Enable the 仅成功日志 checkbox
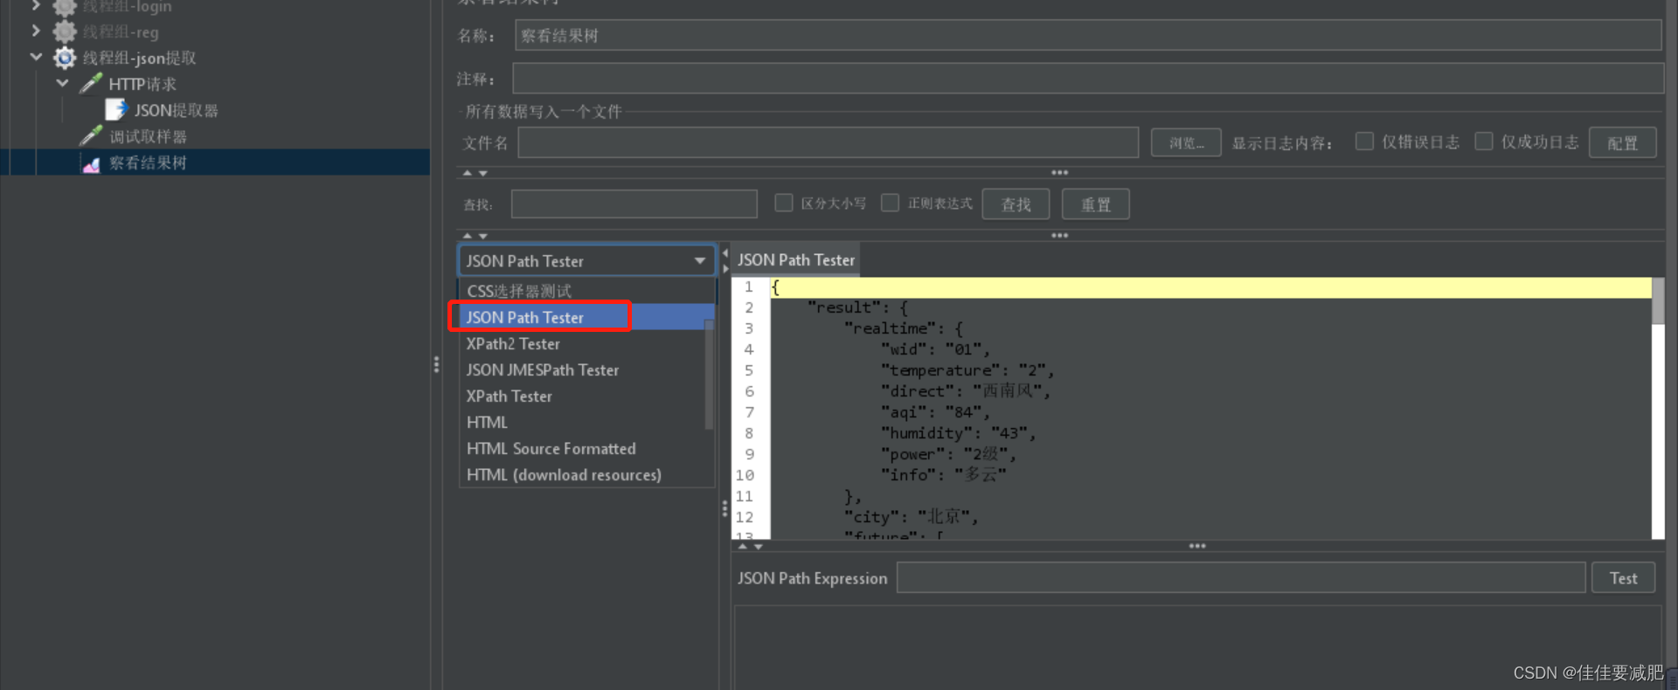This screenshot has height=690, width=1678. pos(1484,141)
